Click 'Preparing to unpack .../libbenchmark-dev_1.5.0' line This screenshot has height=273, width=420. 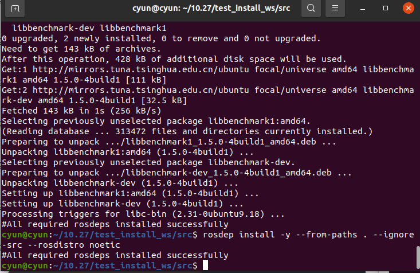tap(176, 173)
